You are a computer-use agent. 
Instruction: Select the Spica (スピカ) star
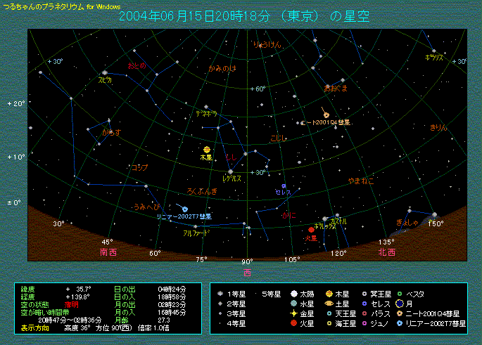click(104, 72)
